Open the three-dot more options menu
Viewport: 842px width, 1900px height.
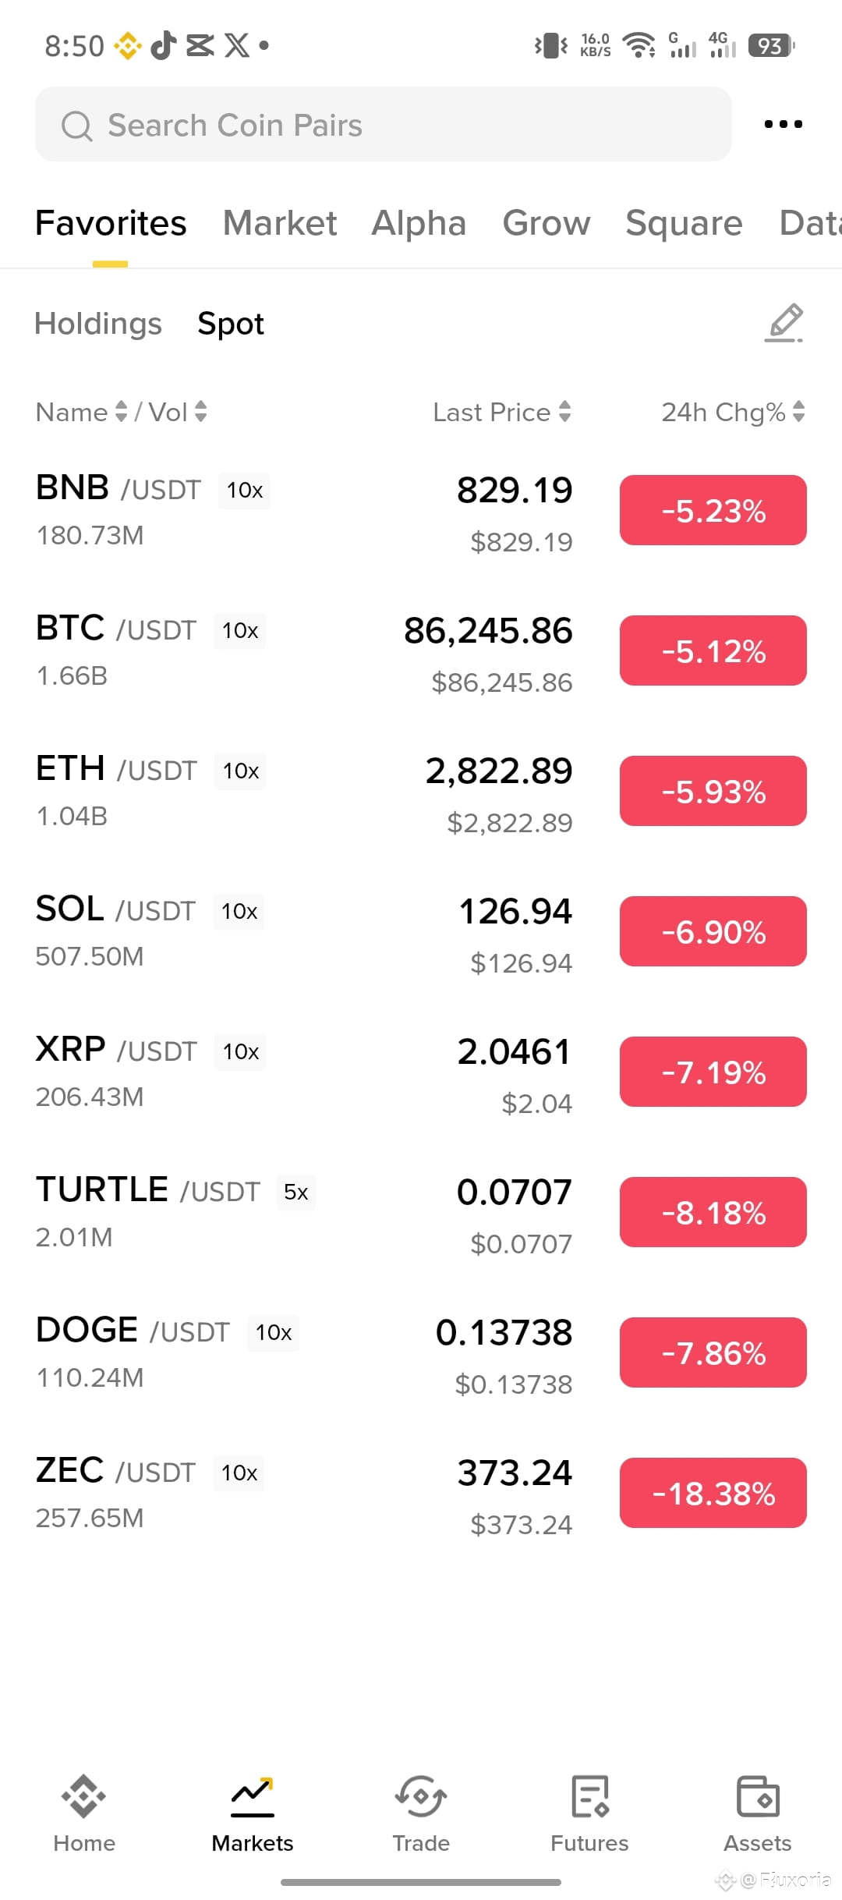click(x=783, y=124)
